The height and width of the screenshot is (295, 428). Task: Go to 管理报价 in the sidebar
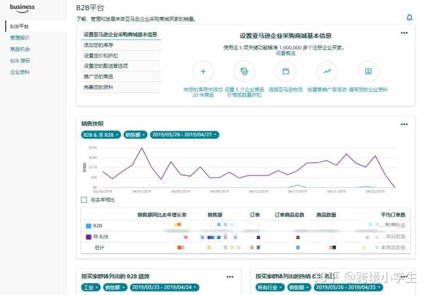20,37
